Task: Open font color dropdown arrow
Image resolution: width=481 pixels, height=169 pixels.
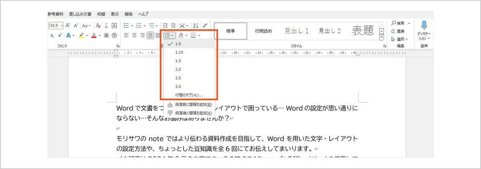Action: pos(99,35)
